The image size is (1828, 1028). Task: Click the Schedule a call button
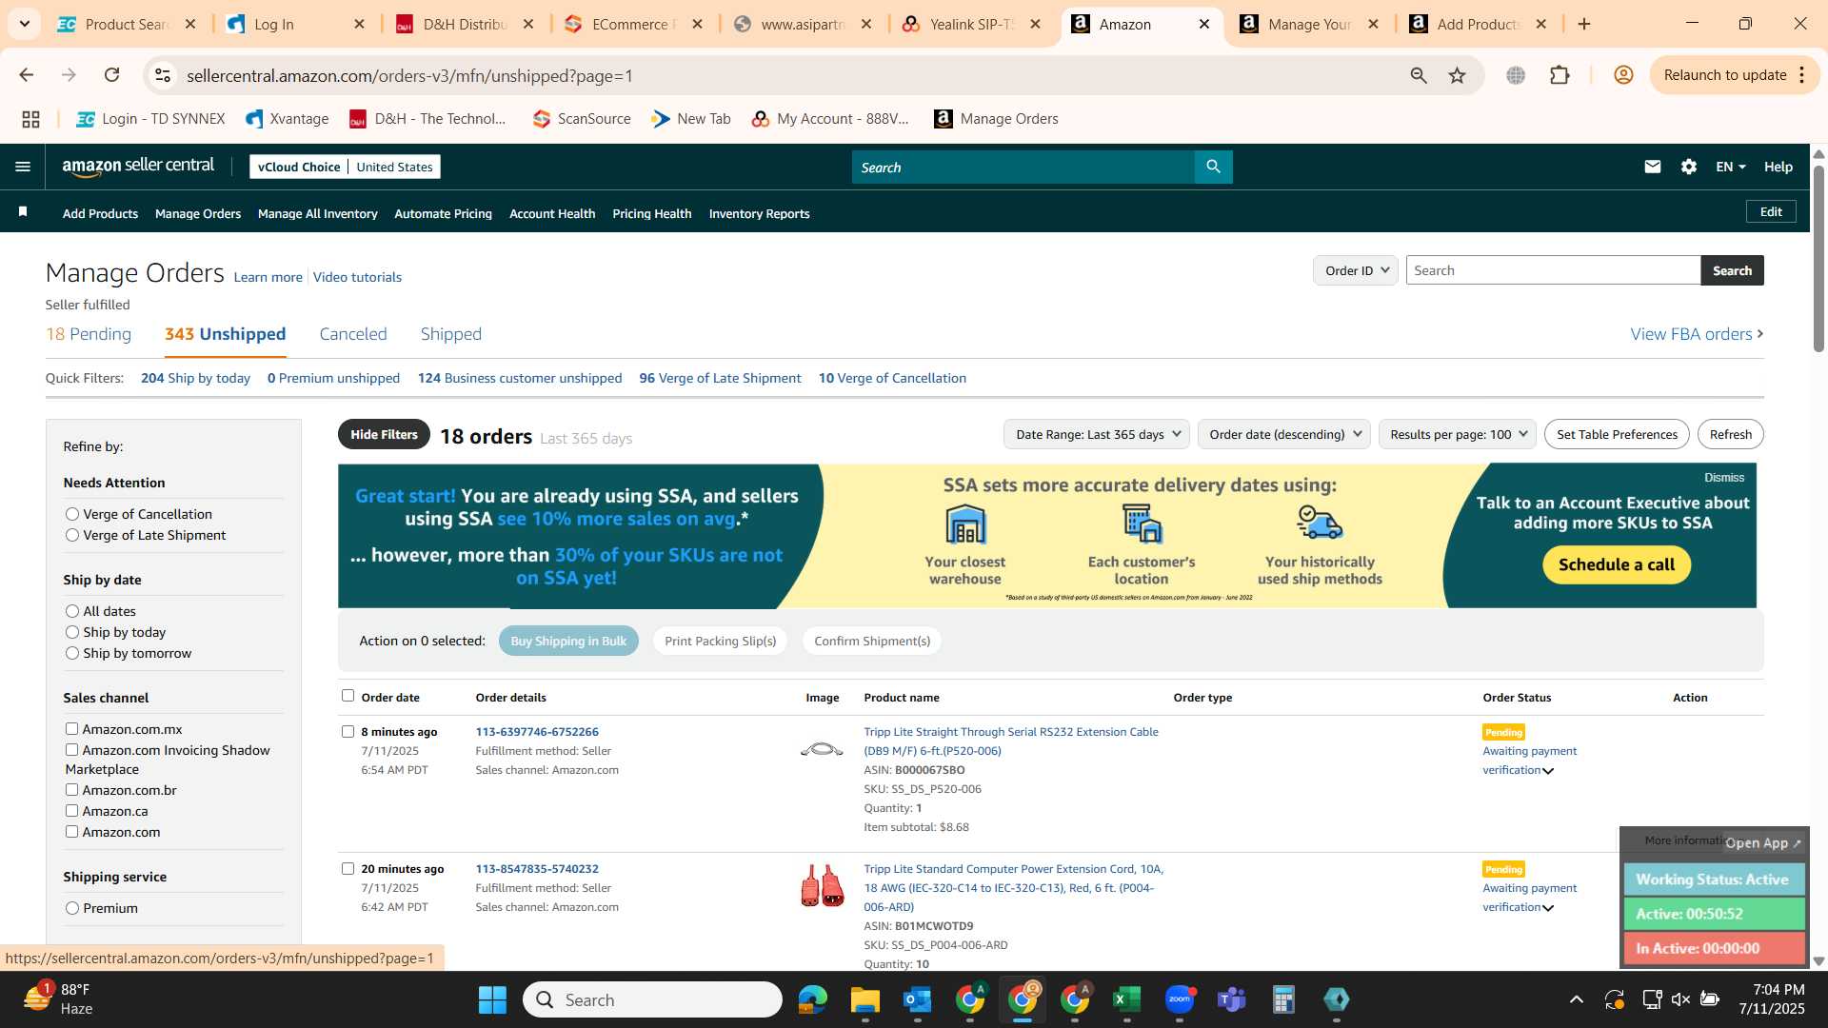tap(1617, 564)
